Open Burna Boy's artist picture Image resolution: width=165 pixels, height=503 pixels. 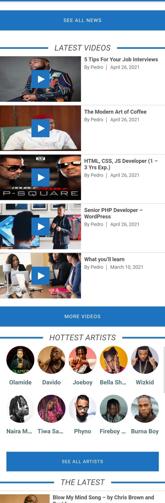coord(145,409)
